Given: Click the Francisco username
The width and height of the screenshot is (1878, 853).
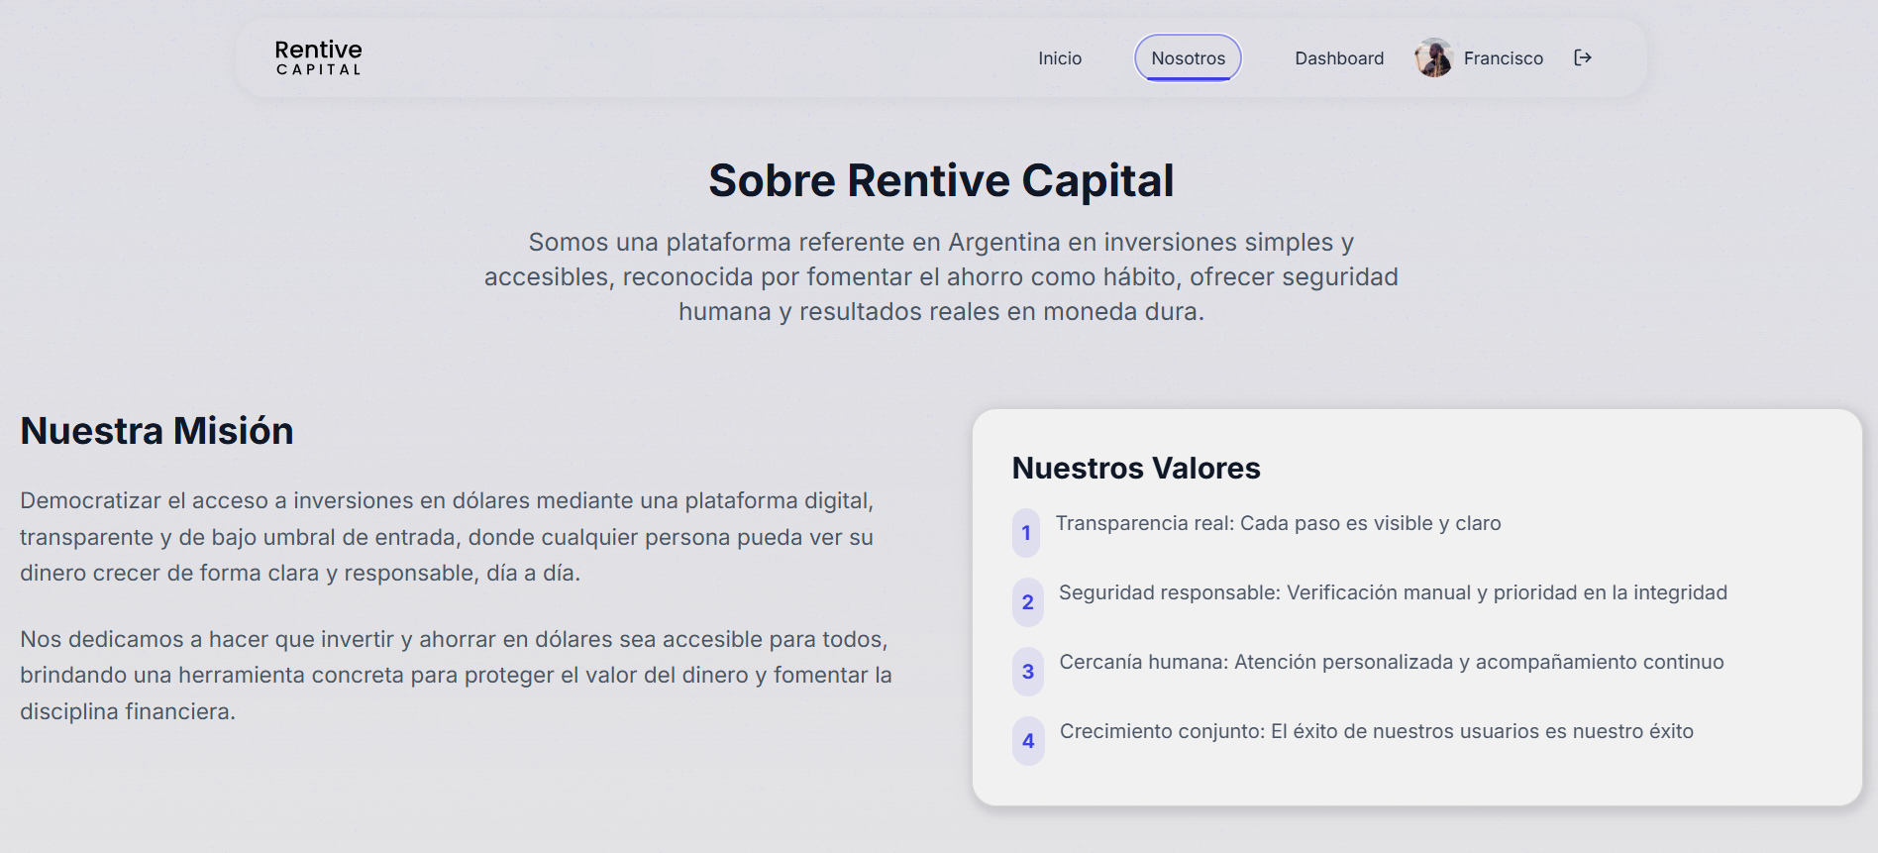Looking at the screenshot, I should (1503, 58).
